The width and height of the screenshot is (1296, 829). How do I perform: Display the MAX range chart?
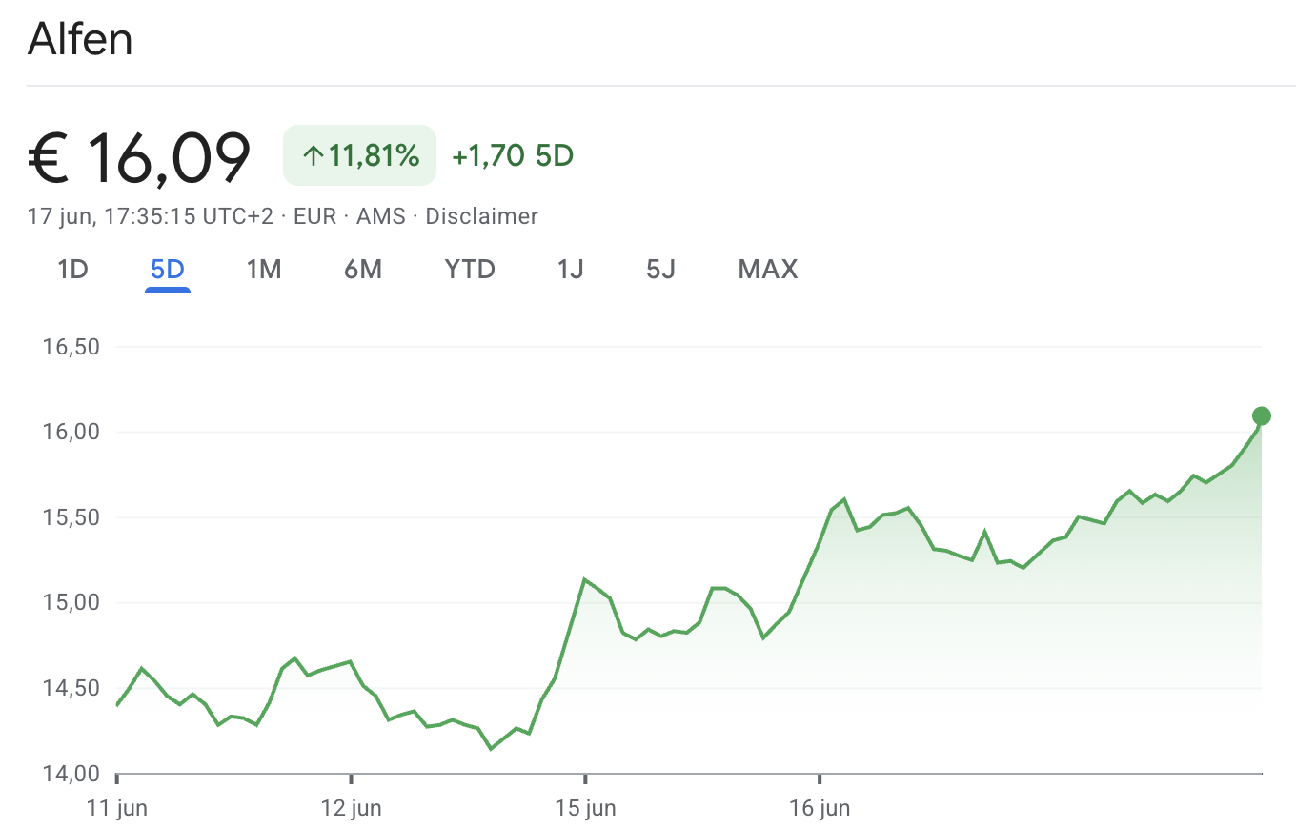coord(768,270)
